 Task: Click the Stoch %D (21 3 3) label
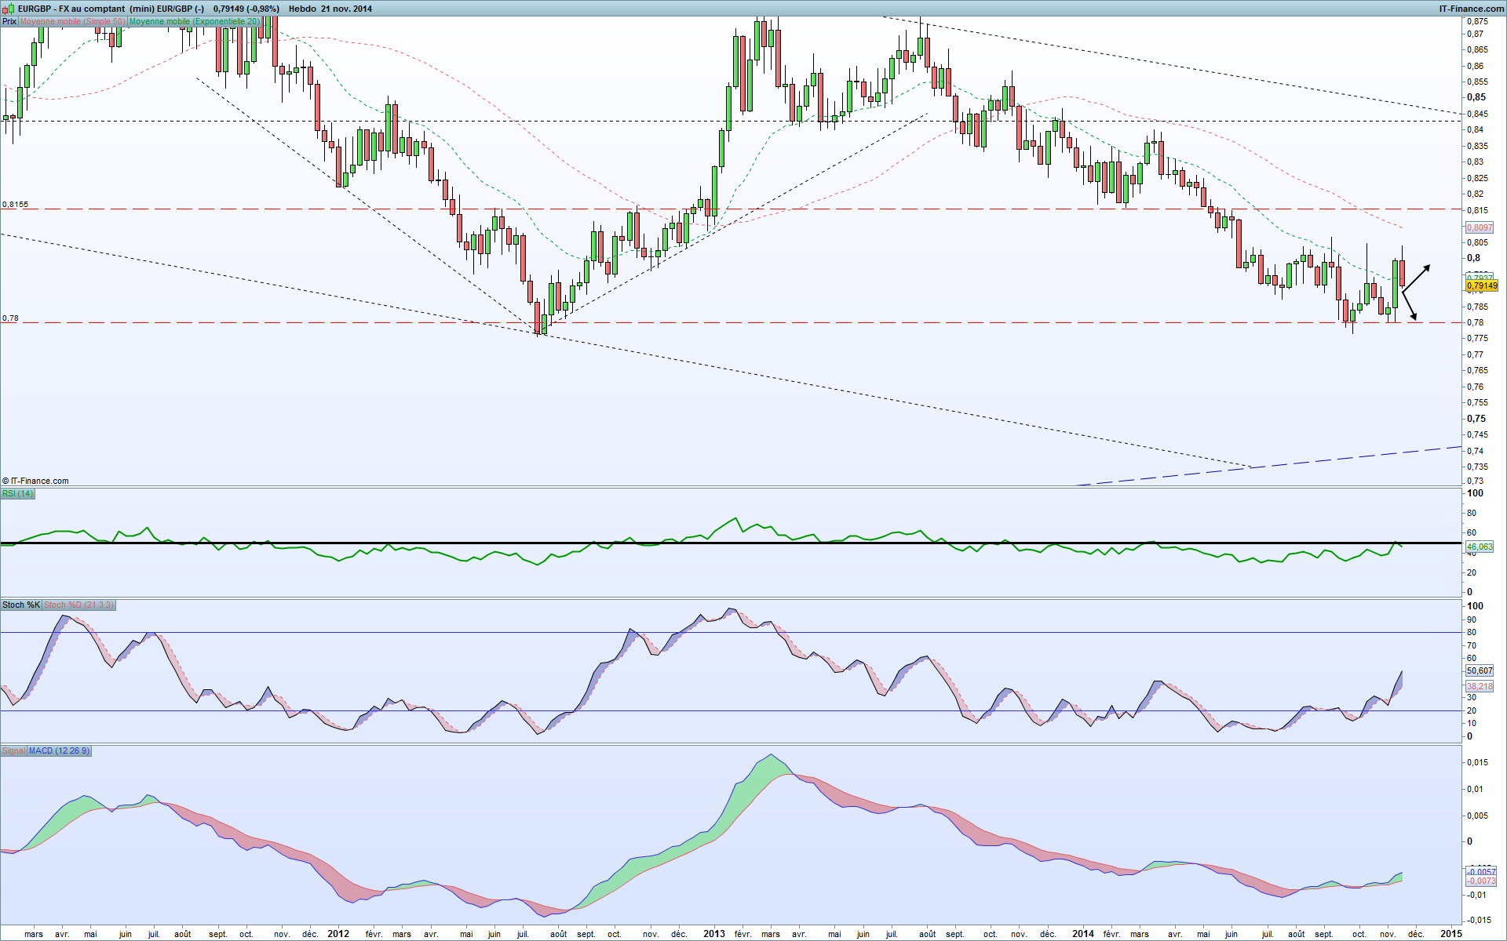(x=78, y=605)
